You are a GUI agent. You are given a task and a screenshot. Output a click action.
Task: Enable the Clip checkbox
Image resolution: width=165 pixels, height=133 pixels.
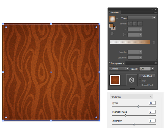tap(140, 81)
